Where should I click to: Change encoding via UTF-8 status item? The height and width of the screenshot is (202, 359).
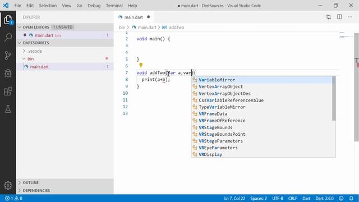pos(278,198)
